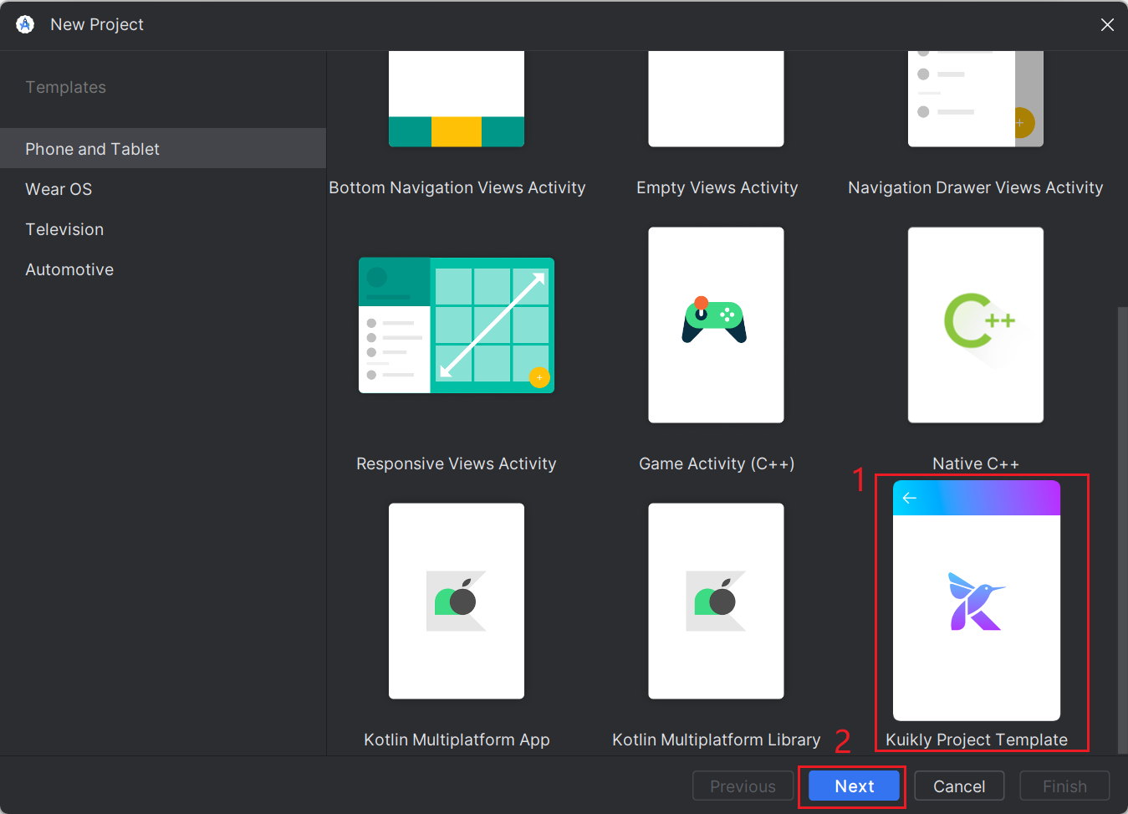Image resolution: width=1128 pixels, height=814 pixels.
Task: Close the New Project dialog
Action: [x=1107, y=25]
